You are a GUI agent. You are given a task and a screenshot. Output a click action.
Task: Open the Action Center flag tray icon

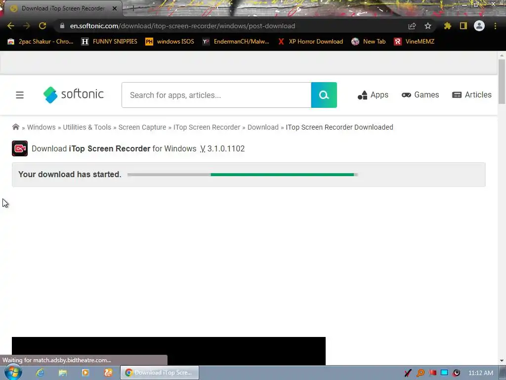(432, 373)
